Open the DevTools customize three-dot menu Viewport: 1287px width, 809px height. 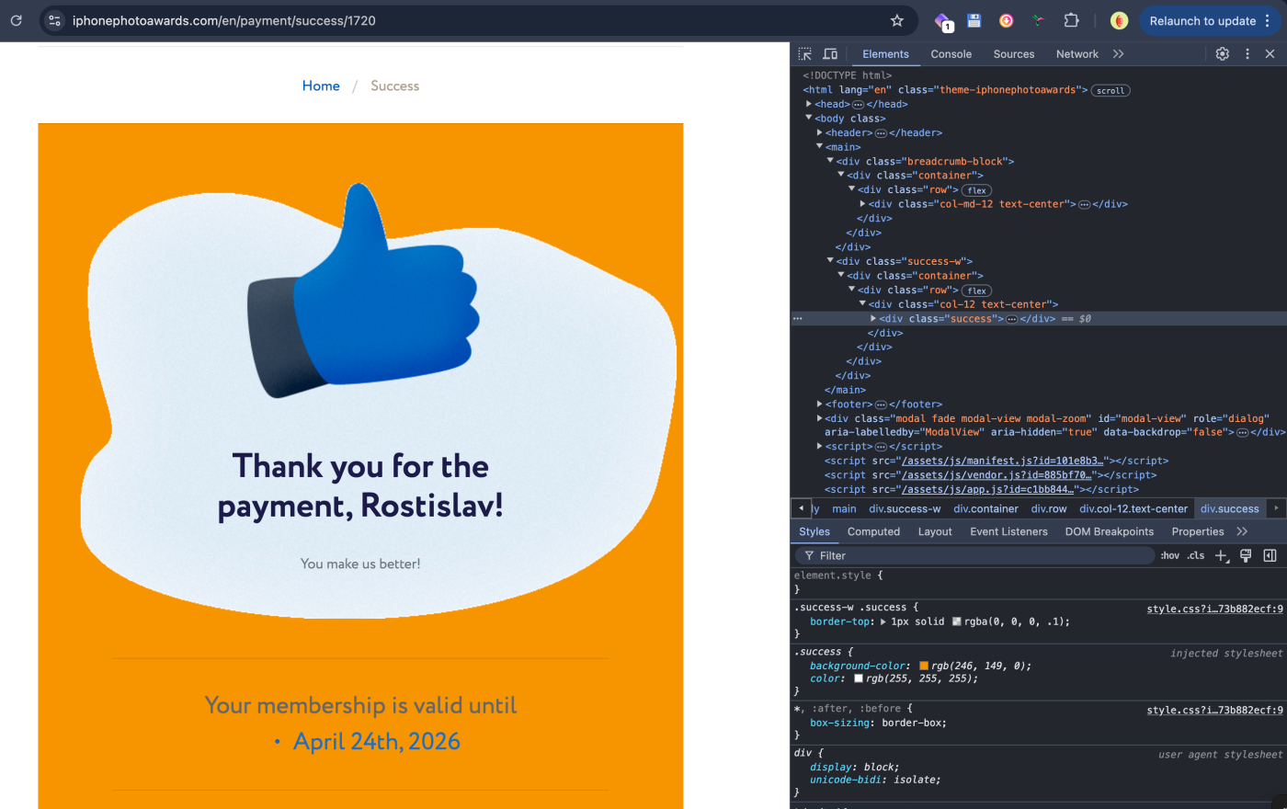coord(1247,54)
